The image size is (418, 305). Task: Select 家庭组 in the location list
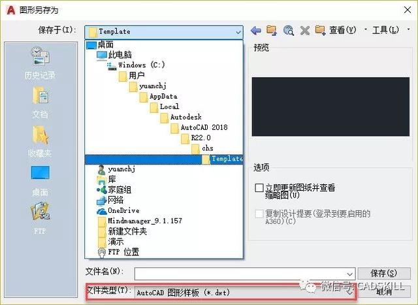[x=114, y=190]
